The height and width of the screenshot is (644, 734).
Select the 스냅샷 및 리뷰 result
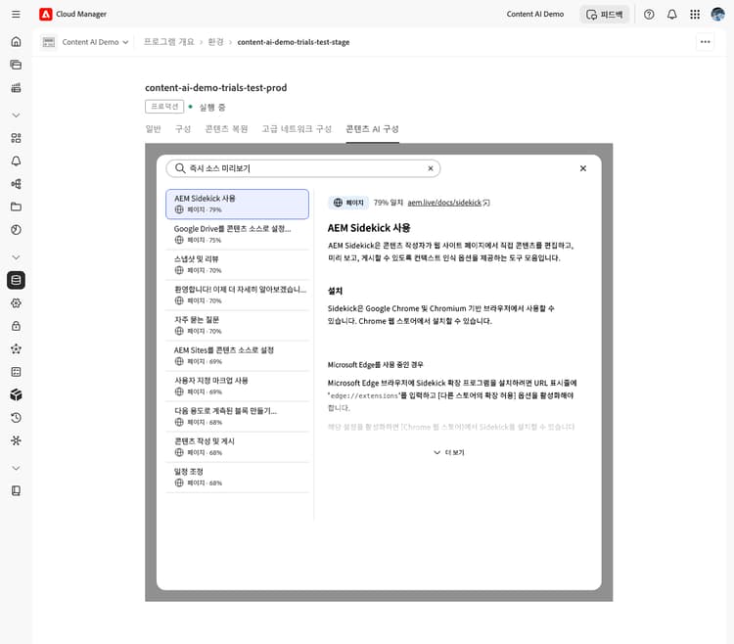pyautogui.click(x=237, y=264)
